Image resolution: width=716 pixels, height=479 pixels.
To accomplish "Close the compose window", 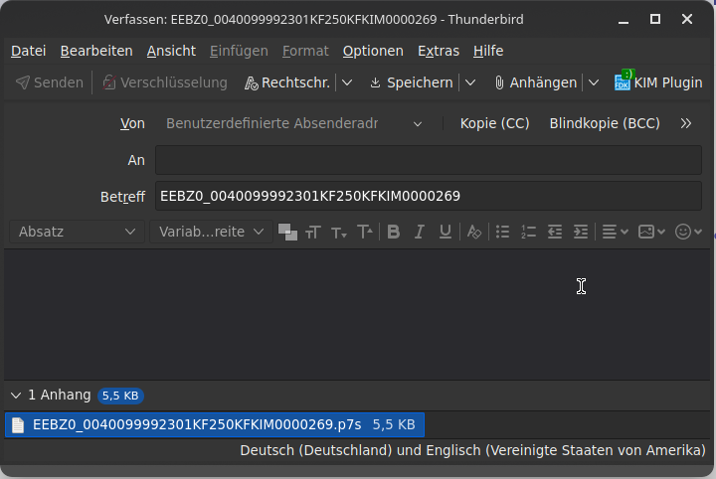I will 687,19.
